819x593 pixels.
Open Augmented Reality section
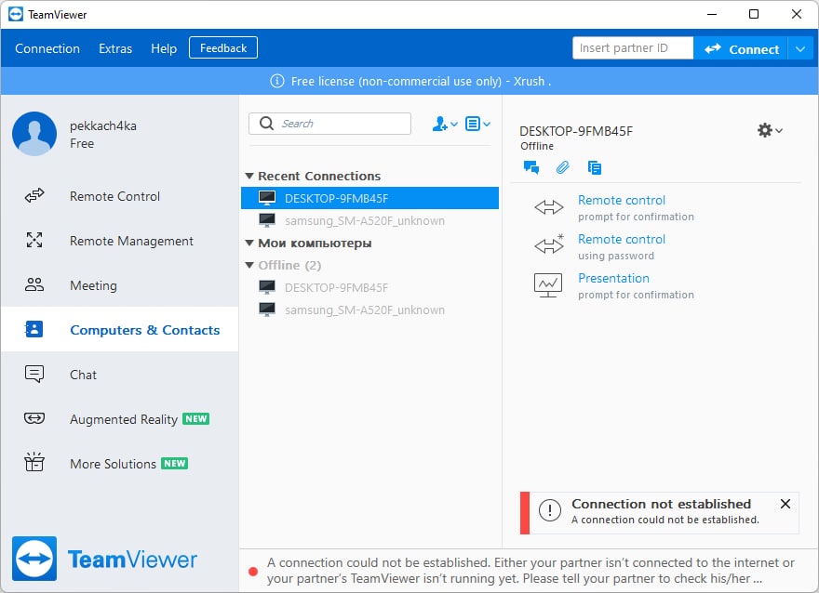click(120, 419)
